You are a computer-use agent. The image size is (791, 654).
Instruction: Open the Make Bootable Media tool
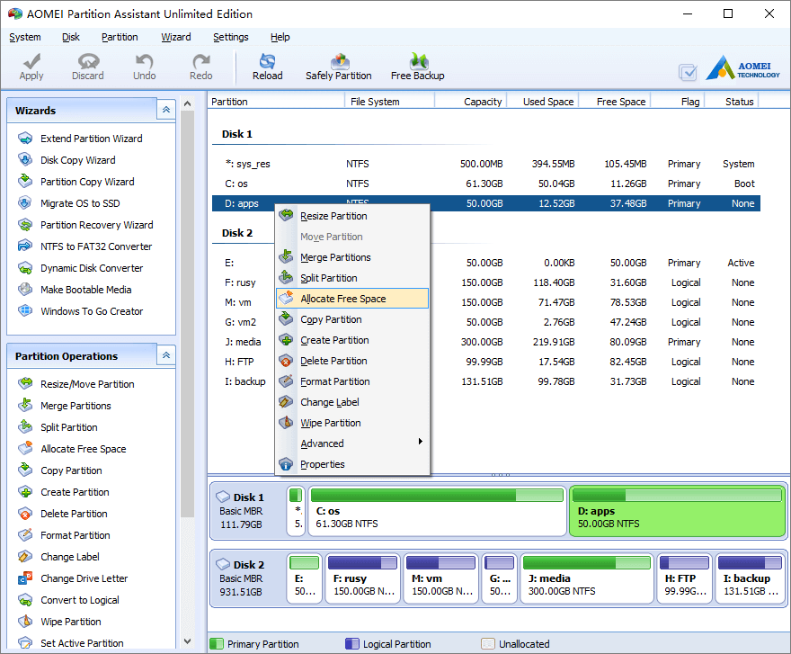(x=85, y=289)
